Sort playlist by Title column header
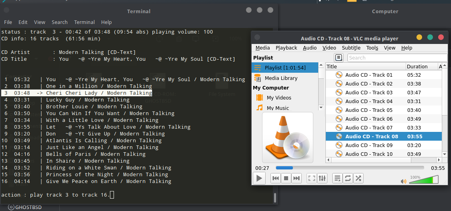451x211 pixels. click(x=366, y=66)
